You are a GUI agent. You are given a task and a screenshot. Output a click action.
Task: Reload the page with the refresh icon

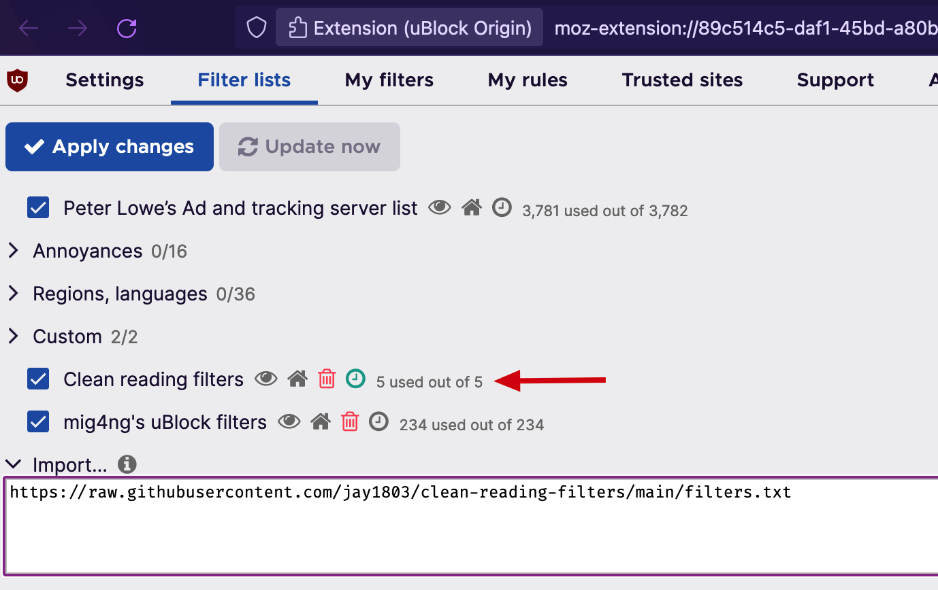pyautogui.click(x=127, y=28)
